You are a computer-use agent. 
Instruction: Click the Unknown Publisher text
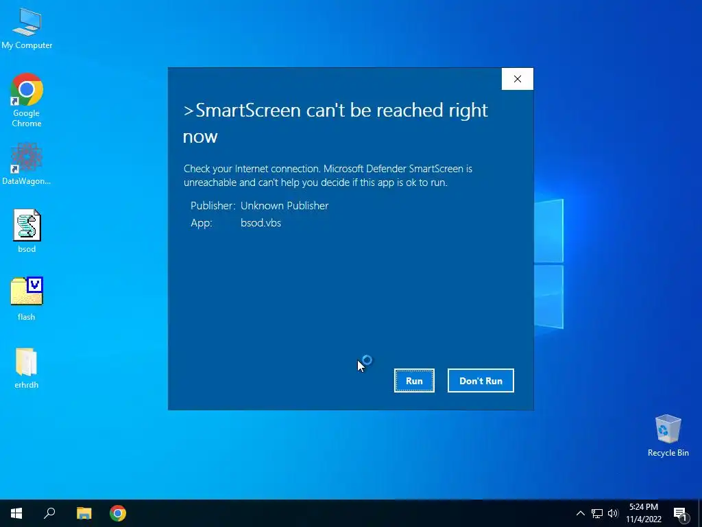pos(285,206)
